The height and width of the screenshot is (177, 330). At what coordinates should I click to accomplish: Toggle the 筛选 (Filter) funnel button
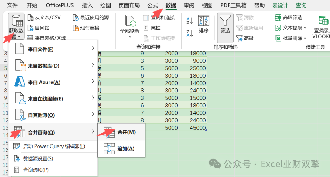pos(225,28)
